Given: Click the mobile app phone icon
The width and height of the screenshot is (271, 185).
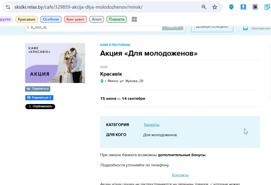Looking at the screenshot, I should (245, 28).
